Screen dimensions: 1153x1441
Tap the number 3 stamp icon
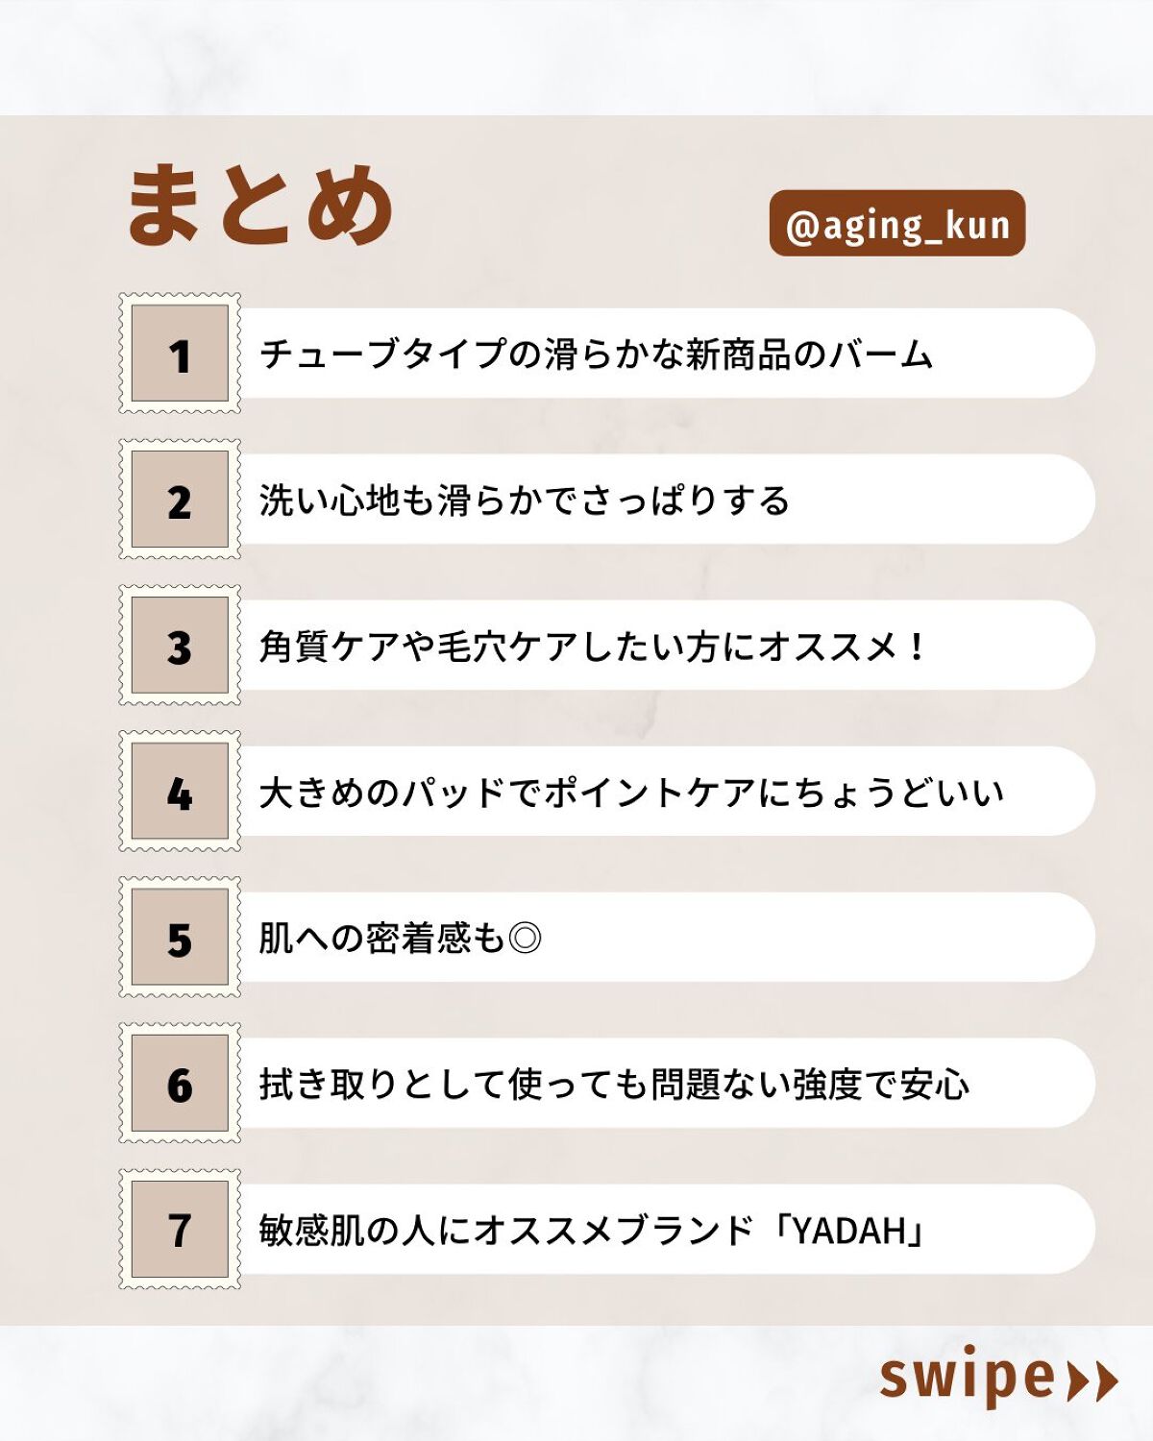[180, 646]
